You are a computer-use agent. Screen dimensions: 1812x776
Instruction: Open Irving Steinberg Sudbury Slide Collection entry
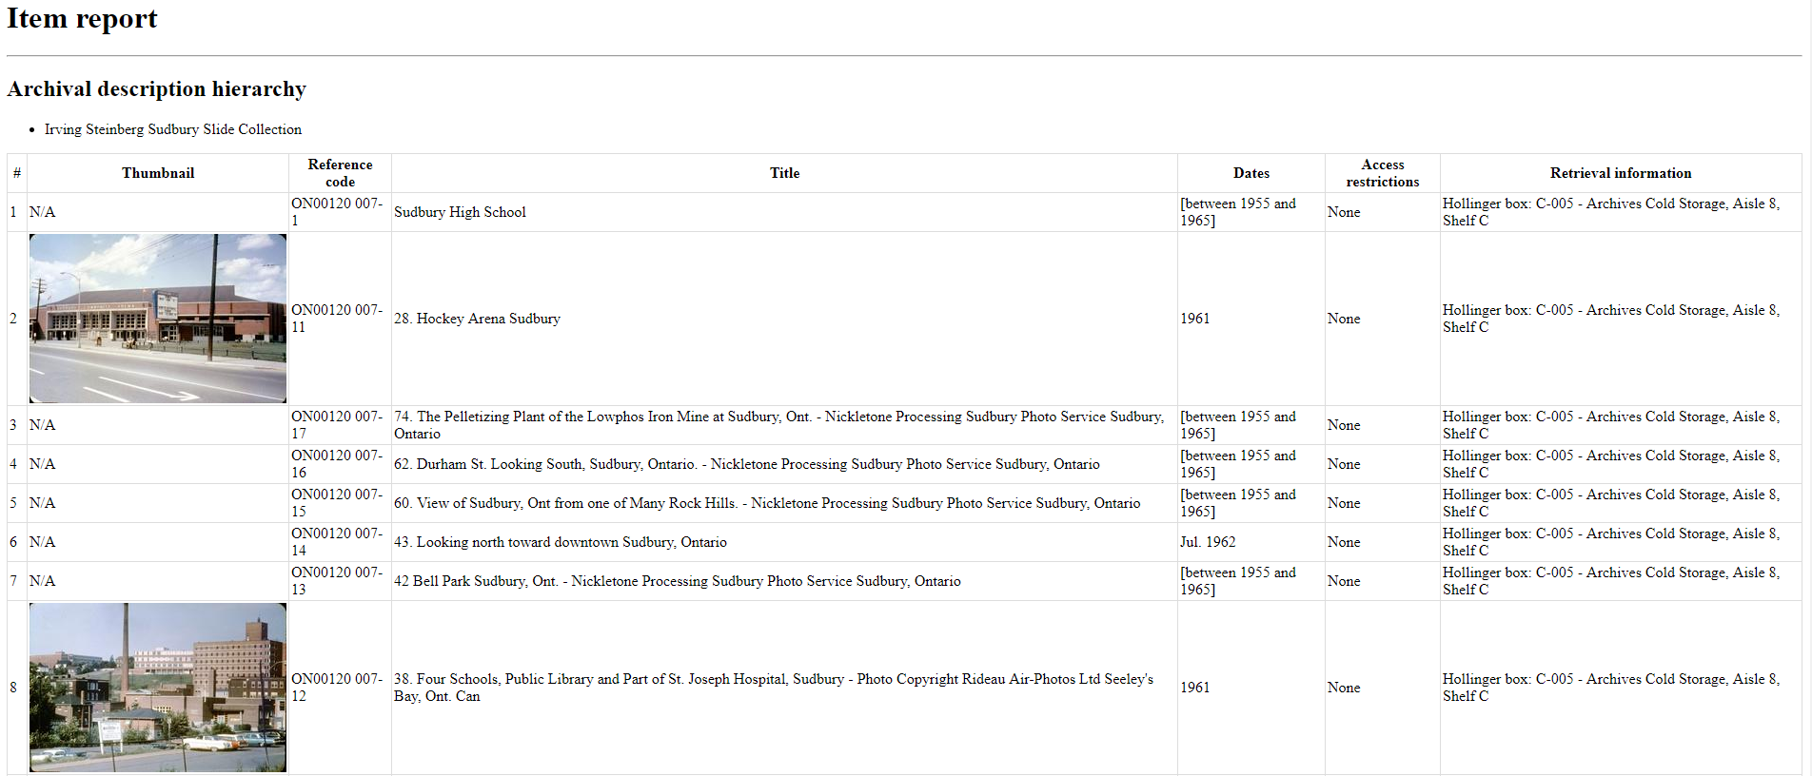point(172,129)
